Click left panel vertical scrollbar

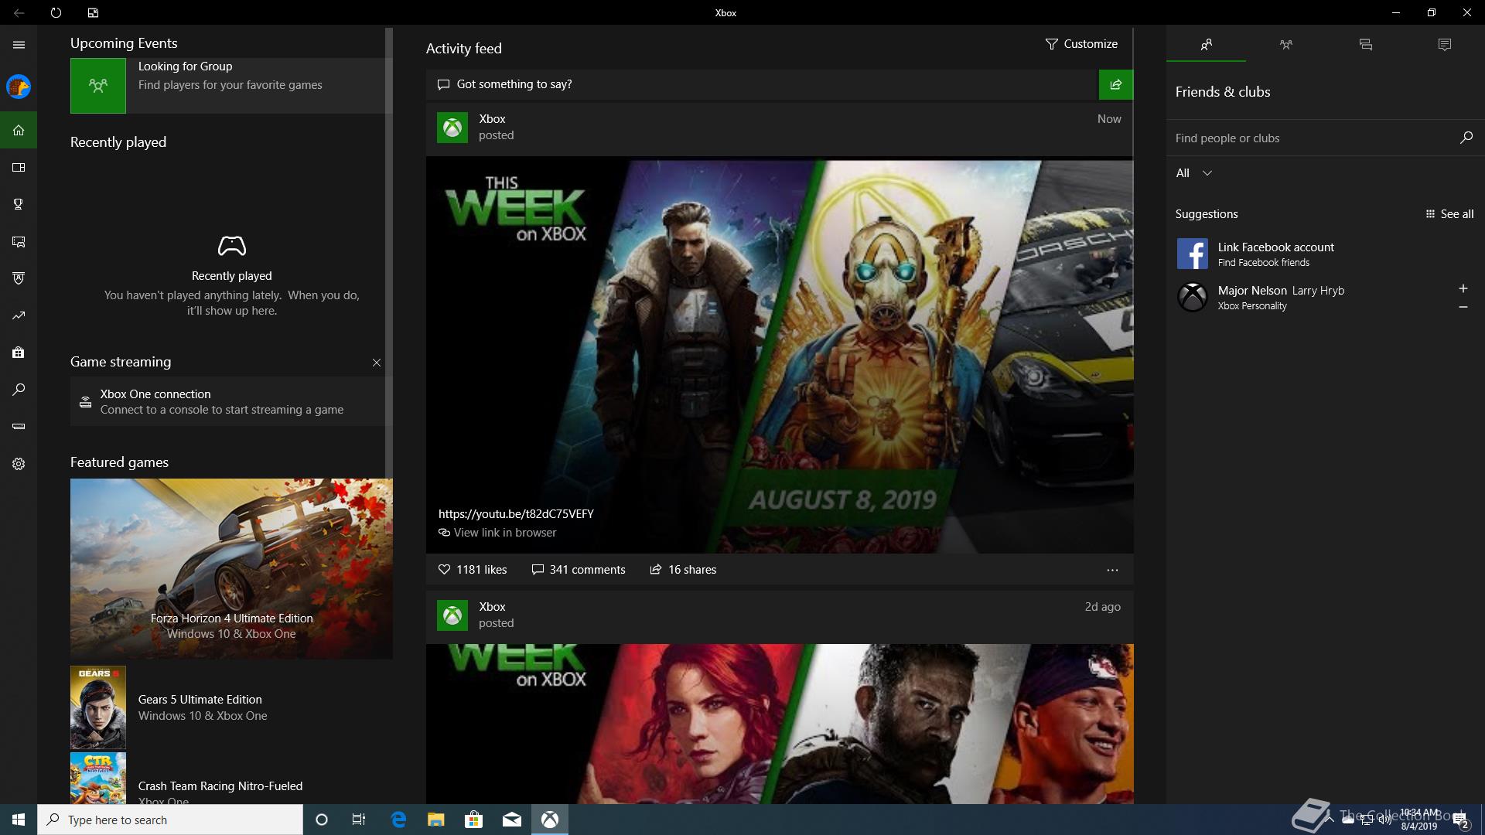tap(389, 253)
